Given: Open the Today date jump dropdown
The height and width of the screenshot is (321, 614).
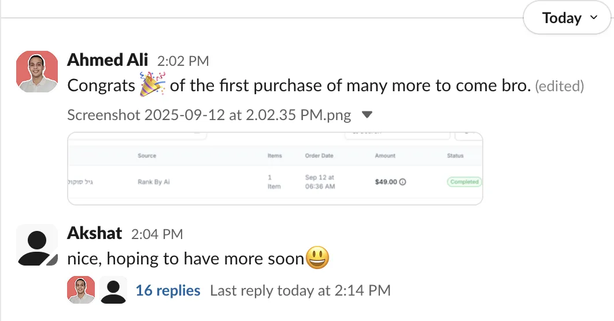Looking at the screenshot, I should tap(568, 18).
